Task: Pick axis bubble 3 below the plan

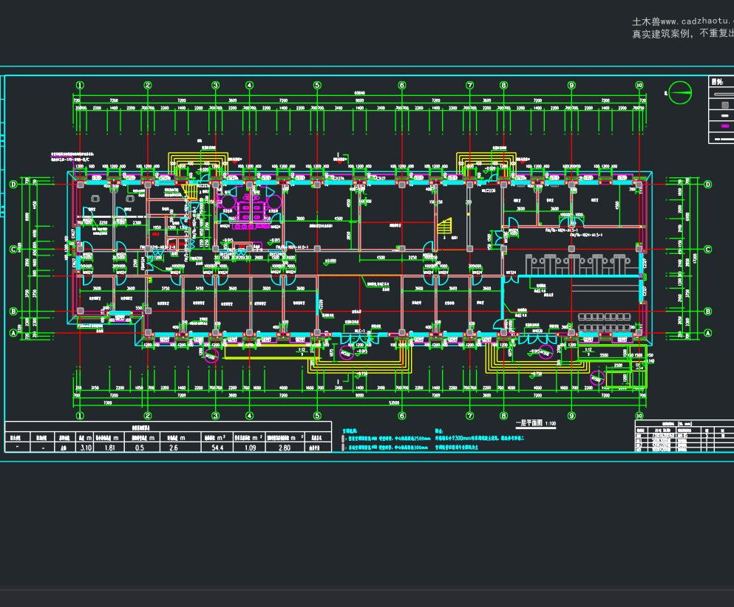Action: [x=216, y=416]
